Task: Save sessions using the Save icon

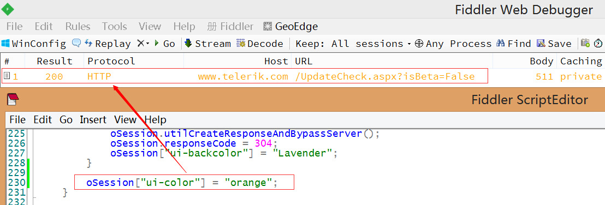Action: tap(554, 44)
